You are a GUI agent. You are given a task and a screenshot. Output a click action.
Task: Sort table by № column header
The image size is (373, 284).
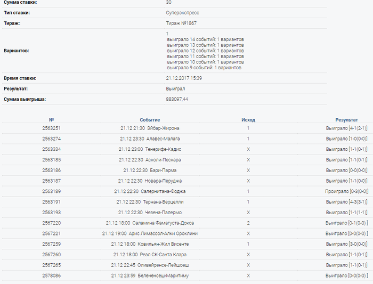click(x=51, y=120)
